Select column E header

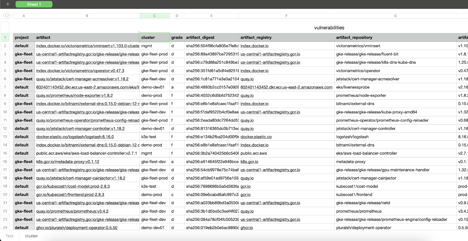[x=211, y=16]
